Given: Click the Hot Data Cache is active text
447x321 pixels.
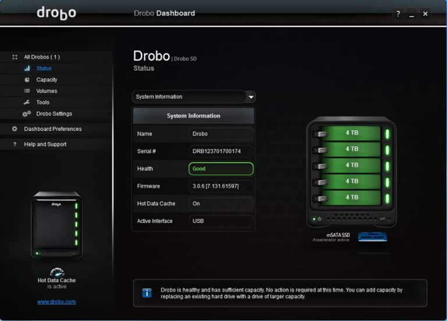Looking at the screenshot, I should [56, 283].
